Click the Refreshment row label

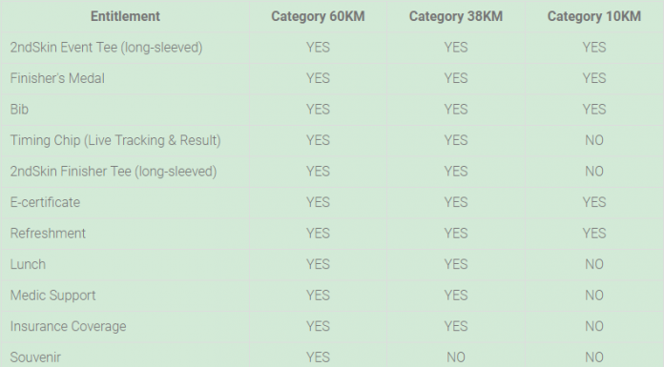click(x=48, y=233)
